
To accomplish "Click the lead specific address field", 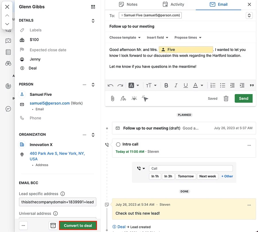I will pos(58,202).
